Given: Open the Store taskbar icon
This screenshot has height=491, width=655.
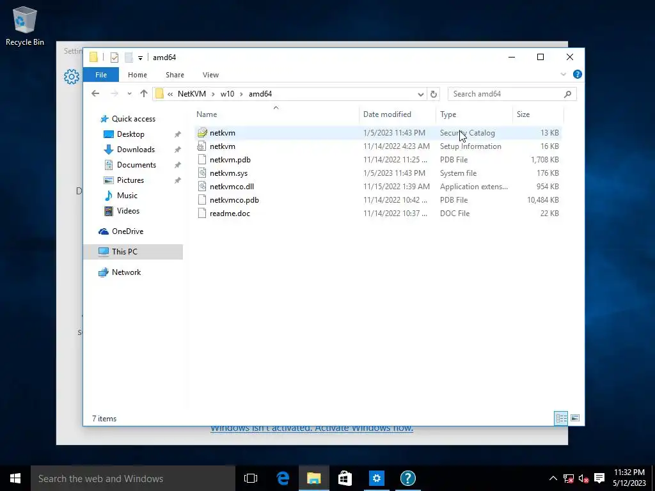Looking at the screenshot, I should point(345,478).
